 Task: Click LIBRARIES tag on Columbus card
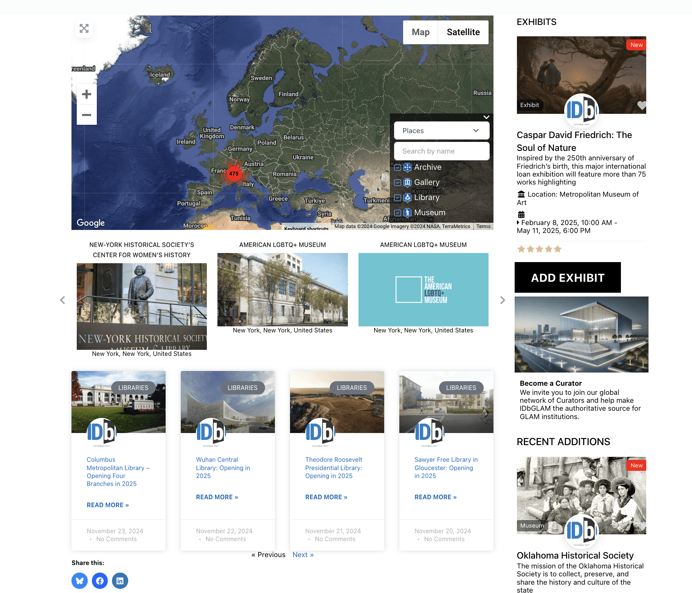click(133, 388)
